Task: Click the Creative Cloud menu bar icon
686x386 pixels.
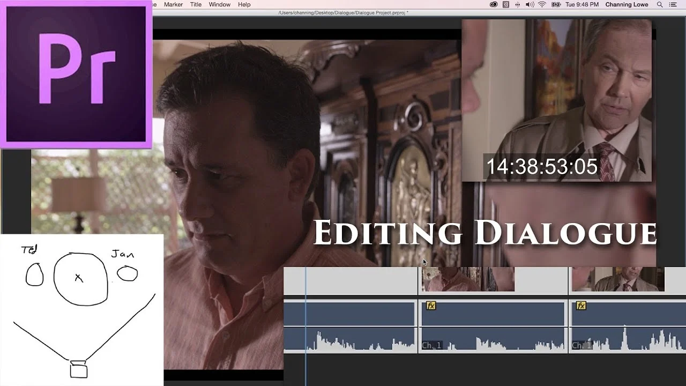Action: point(494,4)
